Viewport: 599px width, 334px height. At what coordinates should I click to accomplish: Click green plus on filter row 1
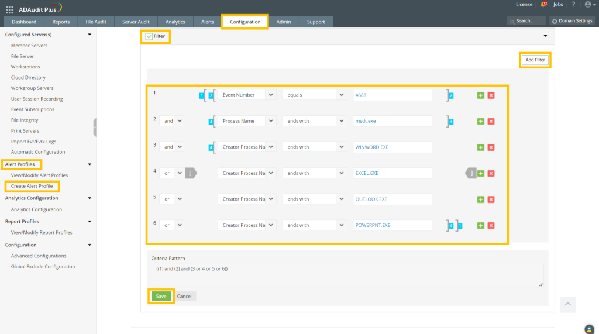pyautogui.click(x=480, y=95)
